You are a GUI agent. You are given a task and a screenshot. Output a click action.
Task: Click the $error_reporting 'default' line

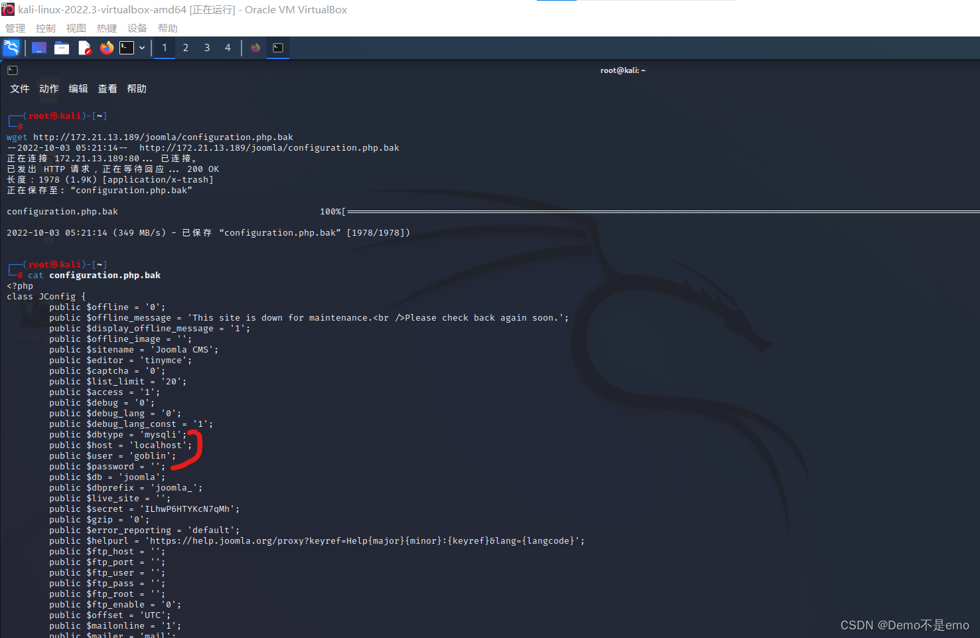tap(145, 530)
